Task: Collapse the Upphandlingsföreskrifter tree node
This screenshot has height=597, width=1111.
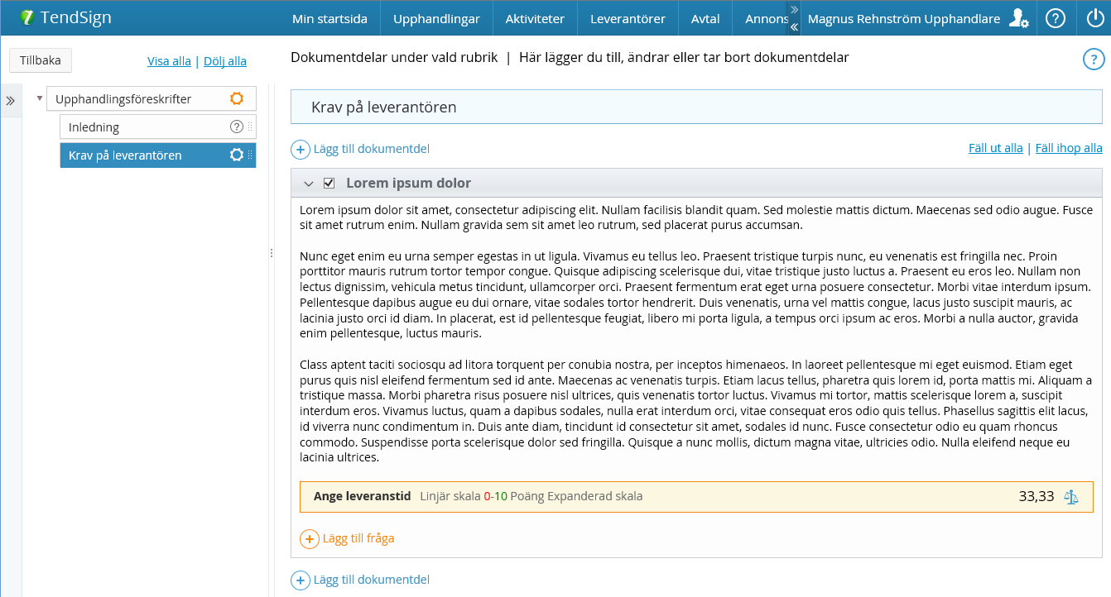Action: [39, 98]
